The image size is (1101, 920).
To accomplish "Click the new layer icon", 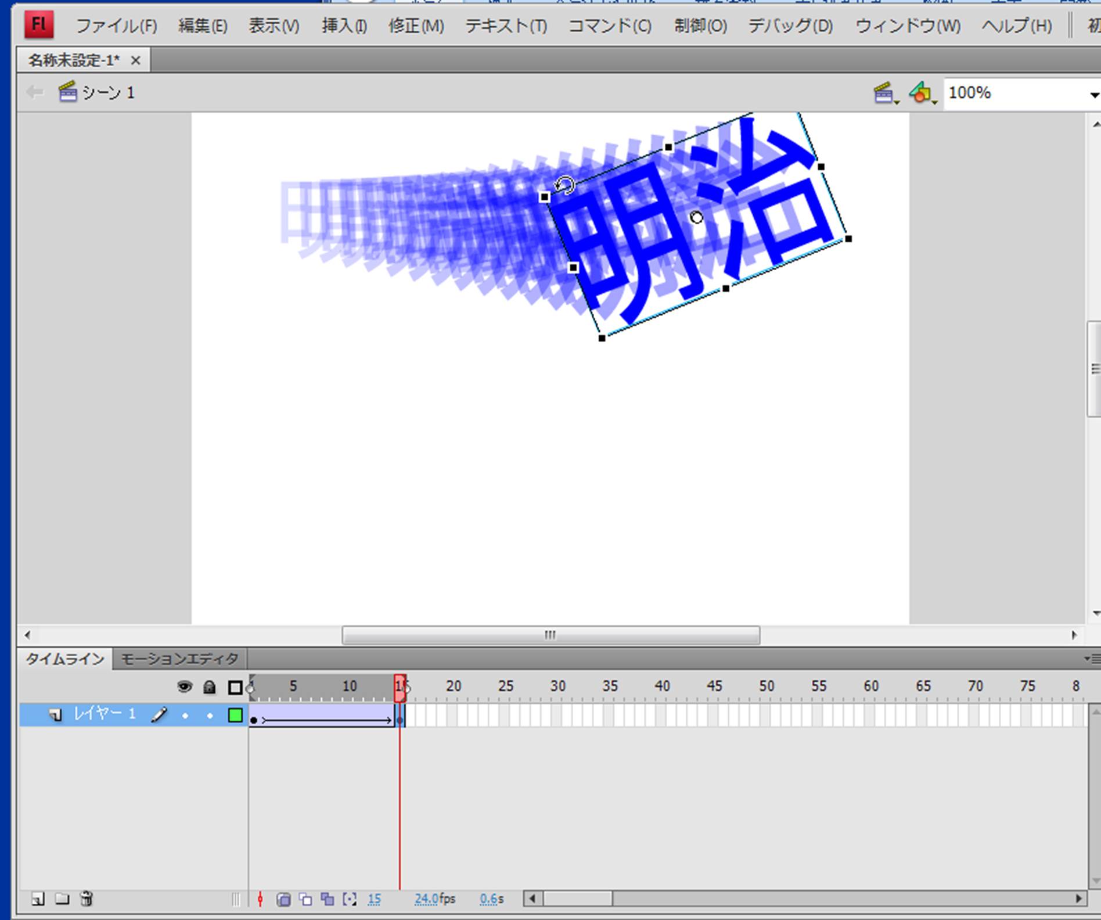I will pos(38,899).
